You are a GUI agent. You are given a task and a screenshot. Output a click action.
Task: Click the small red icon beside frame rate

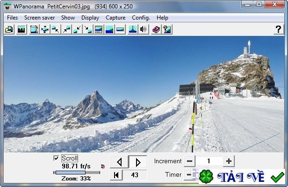pos(103,166)
